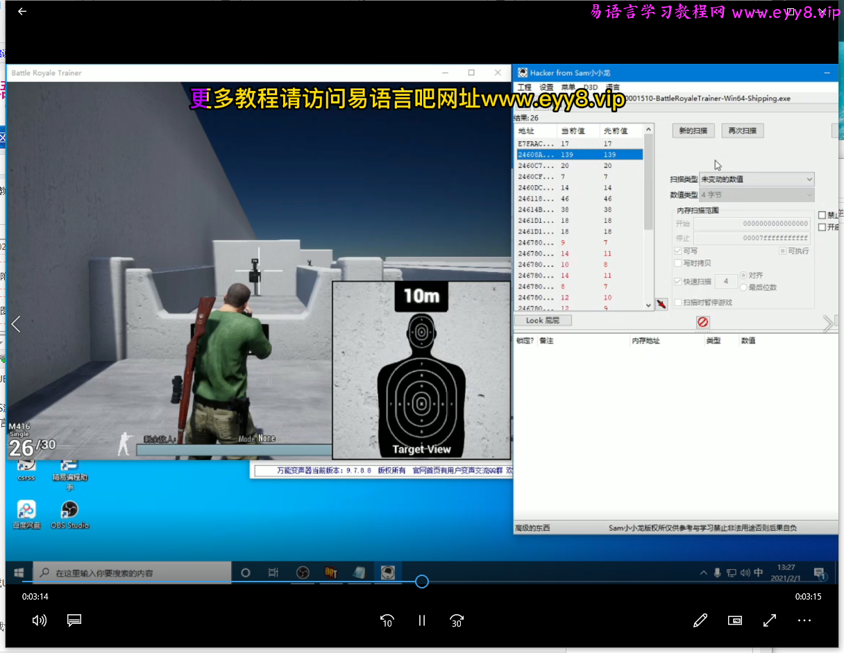Enter full screen mode
Screen dimensions: 844x653
[770, 620]
